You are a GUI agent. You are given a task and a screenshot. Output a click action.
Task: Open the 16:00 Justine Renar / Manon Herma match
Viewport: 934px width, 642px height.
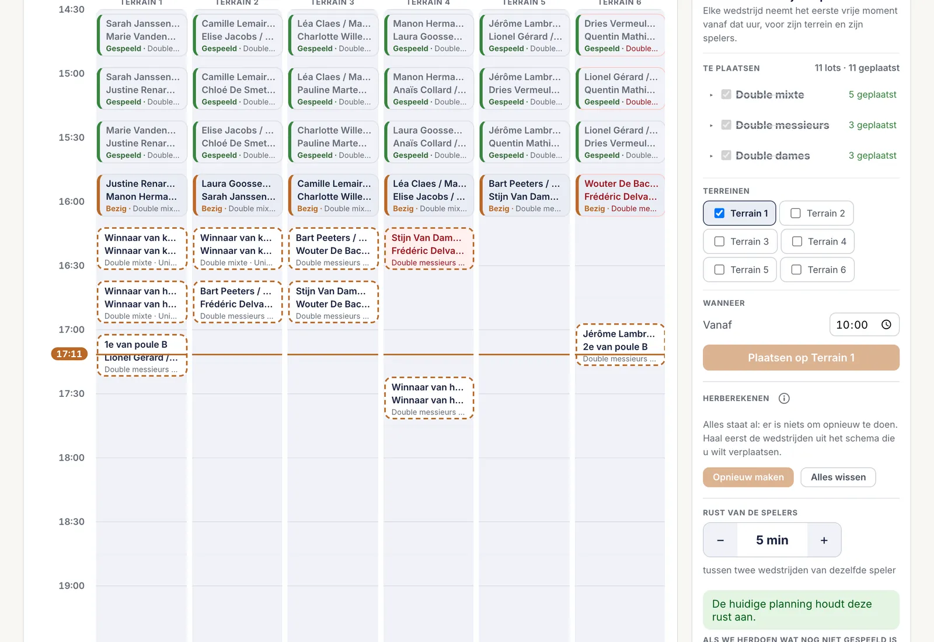pos(142,196)
